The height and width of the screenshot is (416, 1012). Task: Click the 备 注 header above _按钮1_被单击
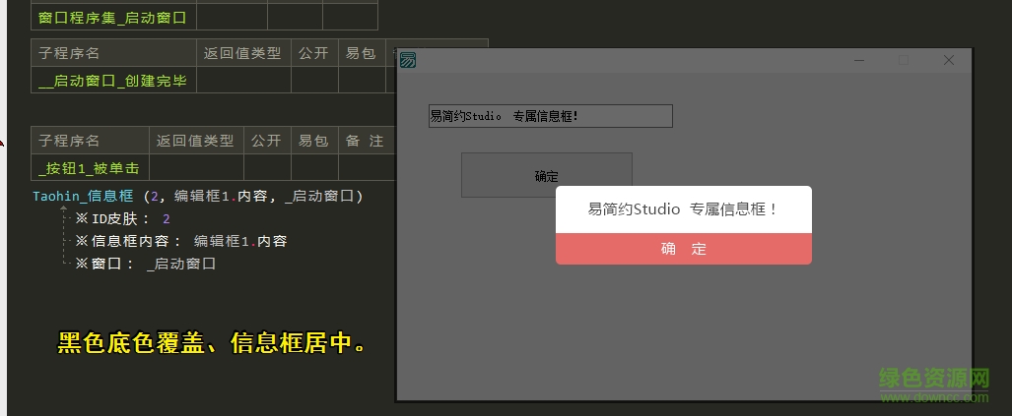pos(366,141)
